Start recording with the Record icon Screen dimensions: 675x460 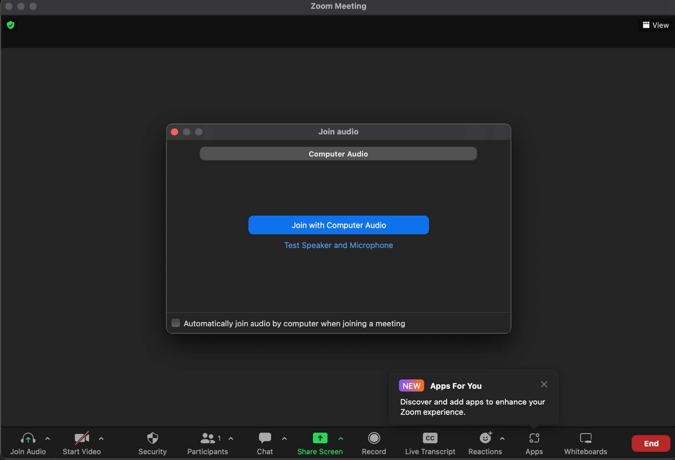coord(374,438)
